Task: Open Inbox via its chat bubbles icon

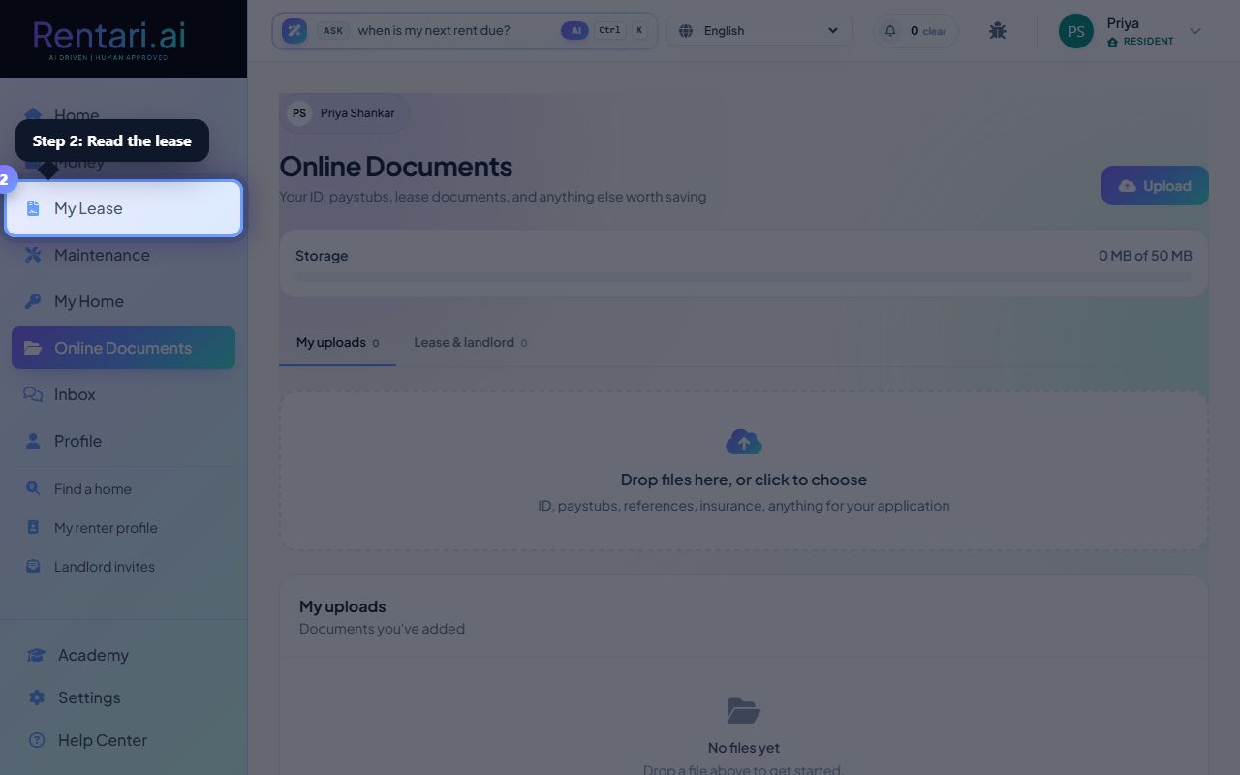Action: (33, 394)
